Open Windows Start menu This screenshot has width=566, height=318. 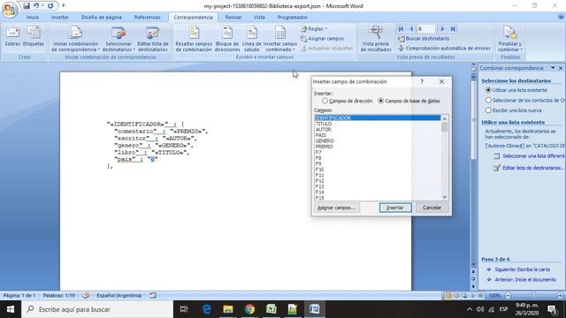click(11, 309)
